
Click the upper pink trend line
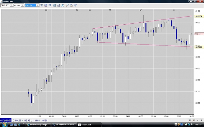pos(142,22)
